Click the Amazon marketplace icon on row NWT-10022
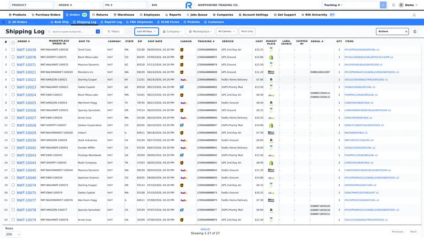 (x=271, y=80)
